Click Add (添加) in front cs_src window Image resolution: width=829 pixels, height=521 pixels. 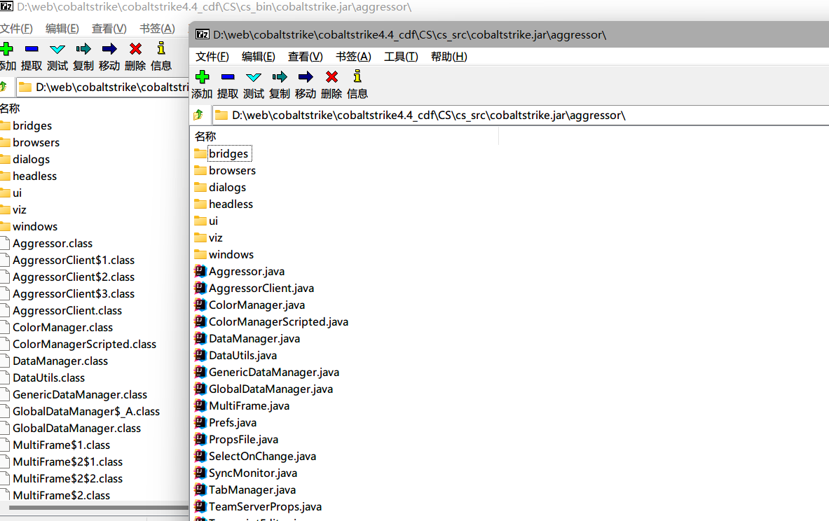(202, 85)
